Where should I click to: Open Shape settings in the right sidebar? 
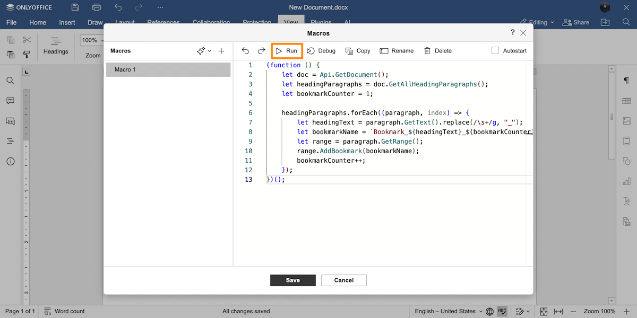[626, 161]
